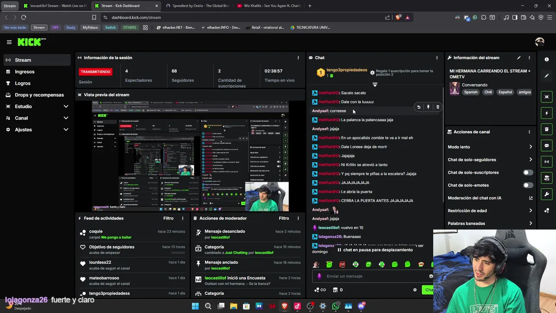Image resolution: width=556 pixels, height=313 pixels.
Task: Open Feed de actividades three-dot options
Action: click(x=182, y=218)
